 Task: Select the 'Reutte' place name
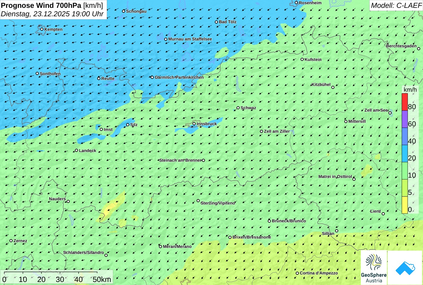pos(108,78)
